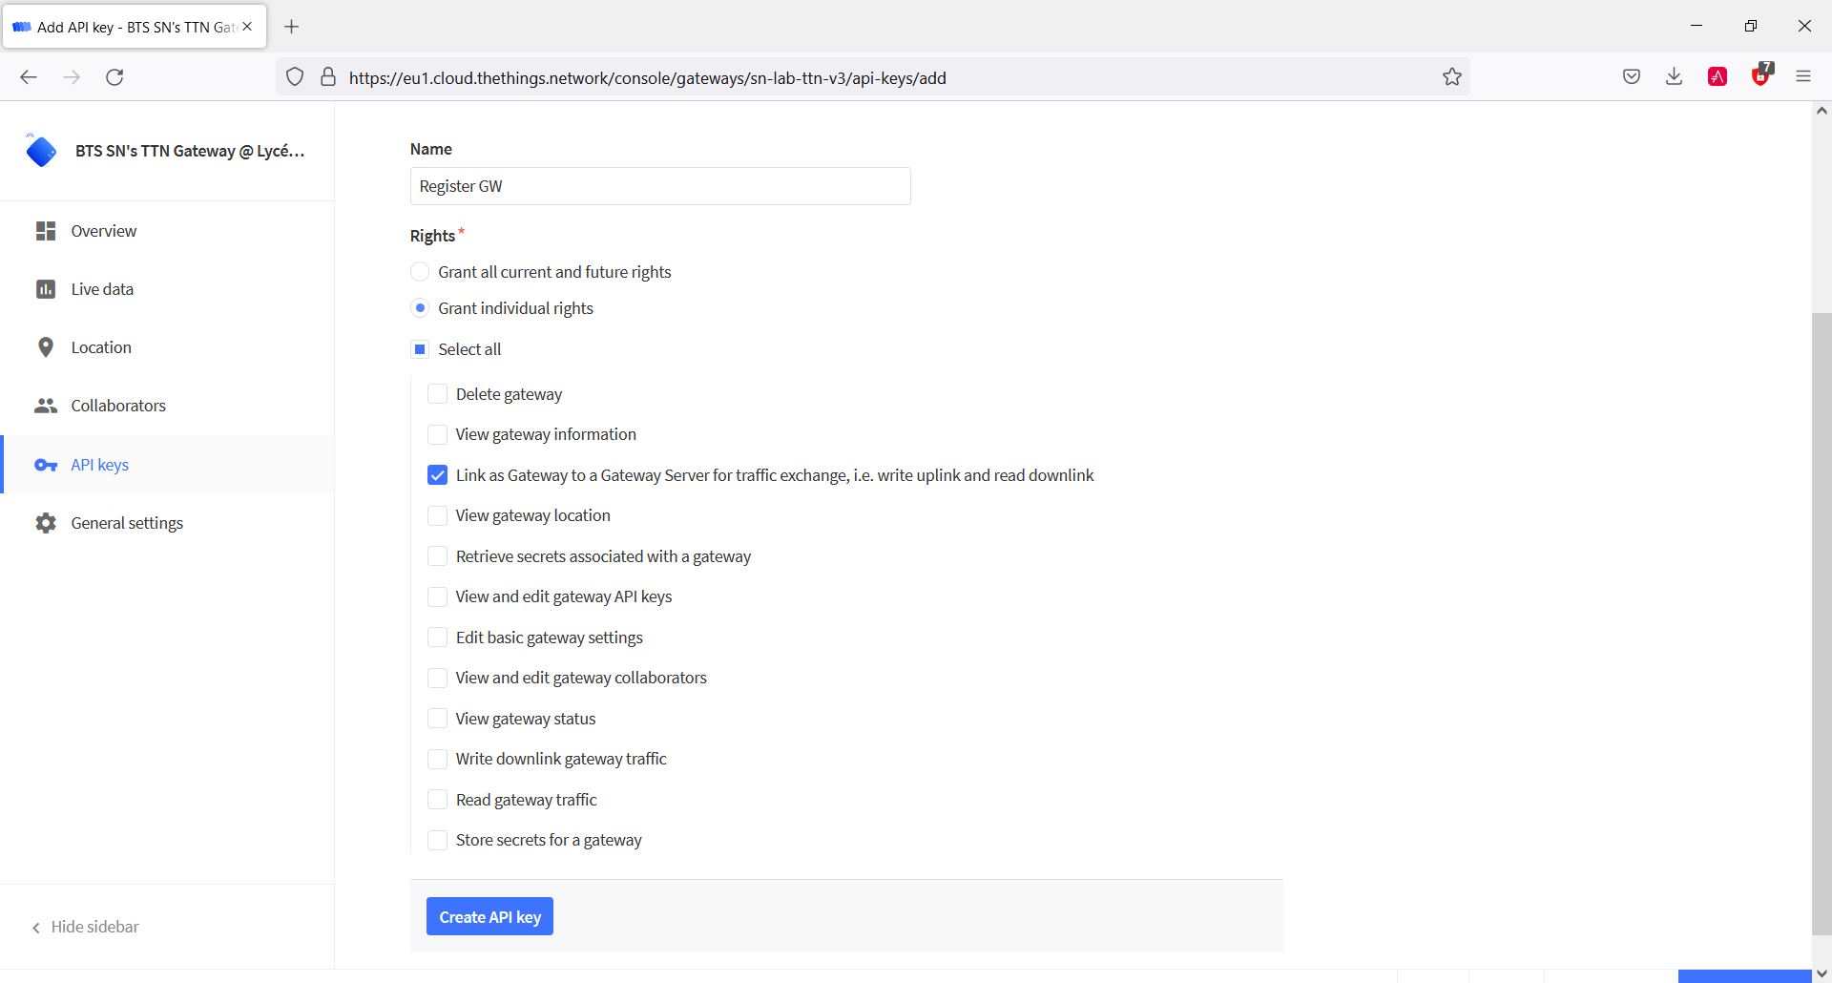Check View gateway information right

(x=437, y=434)
